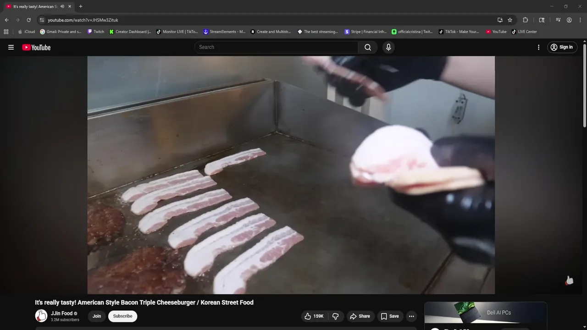The width and height of the screenshot is (587, 330).
Task: Open more actions ellipsis under video
Action: (x=411, y=316)
